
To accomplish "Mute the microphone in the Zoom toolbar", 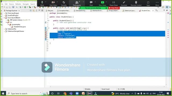I will tap(42, 3).
